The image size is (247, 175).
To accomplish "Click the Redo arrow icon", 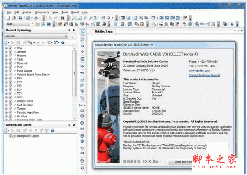I will point(56,18).
